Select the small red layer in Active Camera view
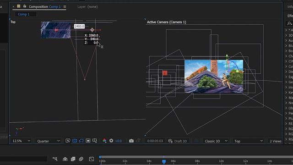Image resolution: width=293 pixels, height=165 pixels. (165, 73)
